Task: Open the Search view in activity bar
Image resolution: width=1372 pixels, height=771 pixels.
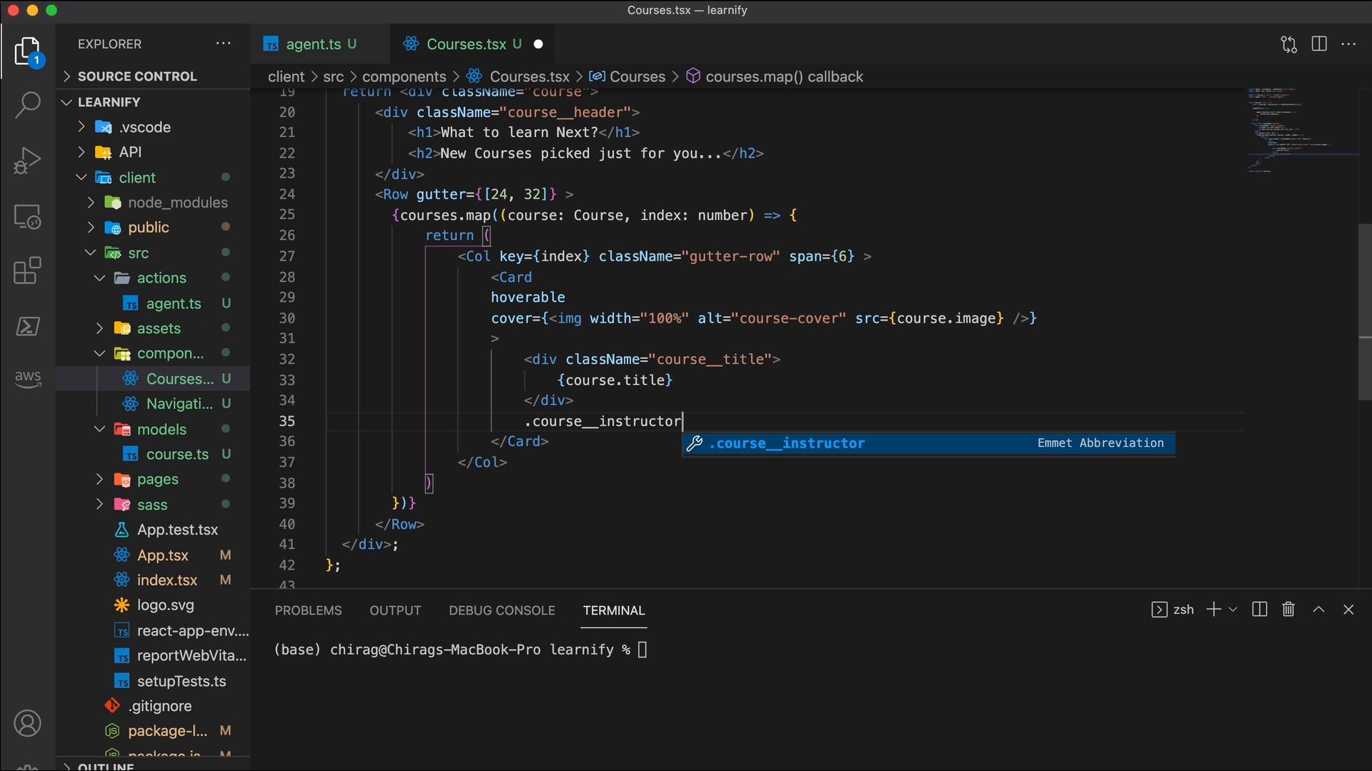Action: 27,105
